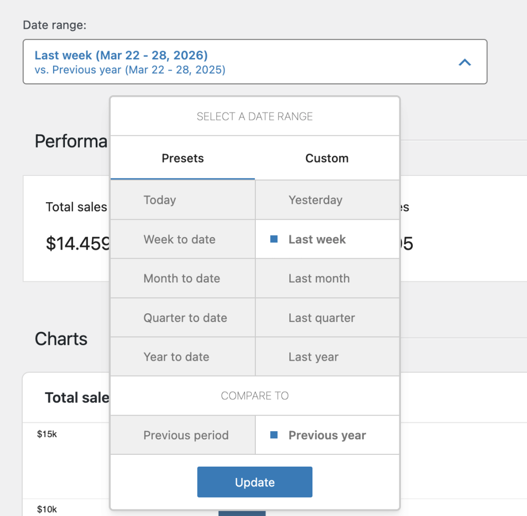Image resolution: width=527 pixels, height=516 pixels.
Task: Switch to the Presets tab
Action: pos(183,158)
